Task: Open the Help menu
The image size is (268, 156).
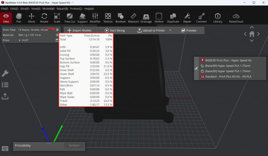Action: [x=89, y=8]
